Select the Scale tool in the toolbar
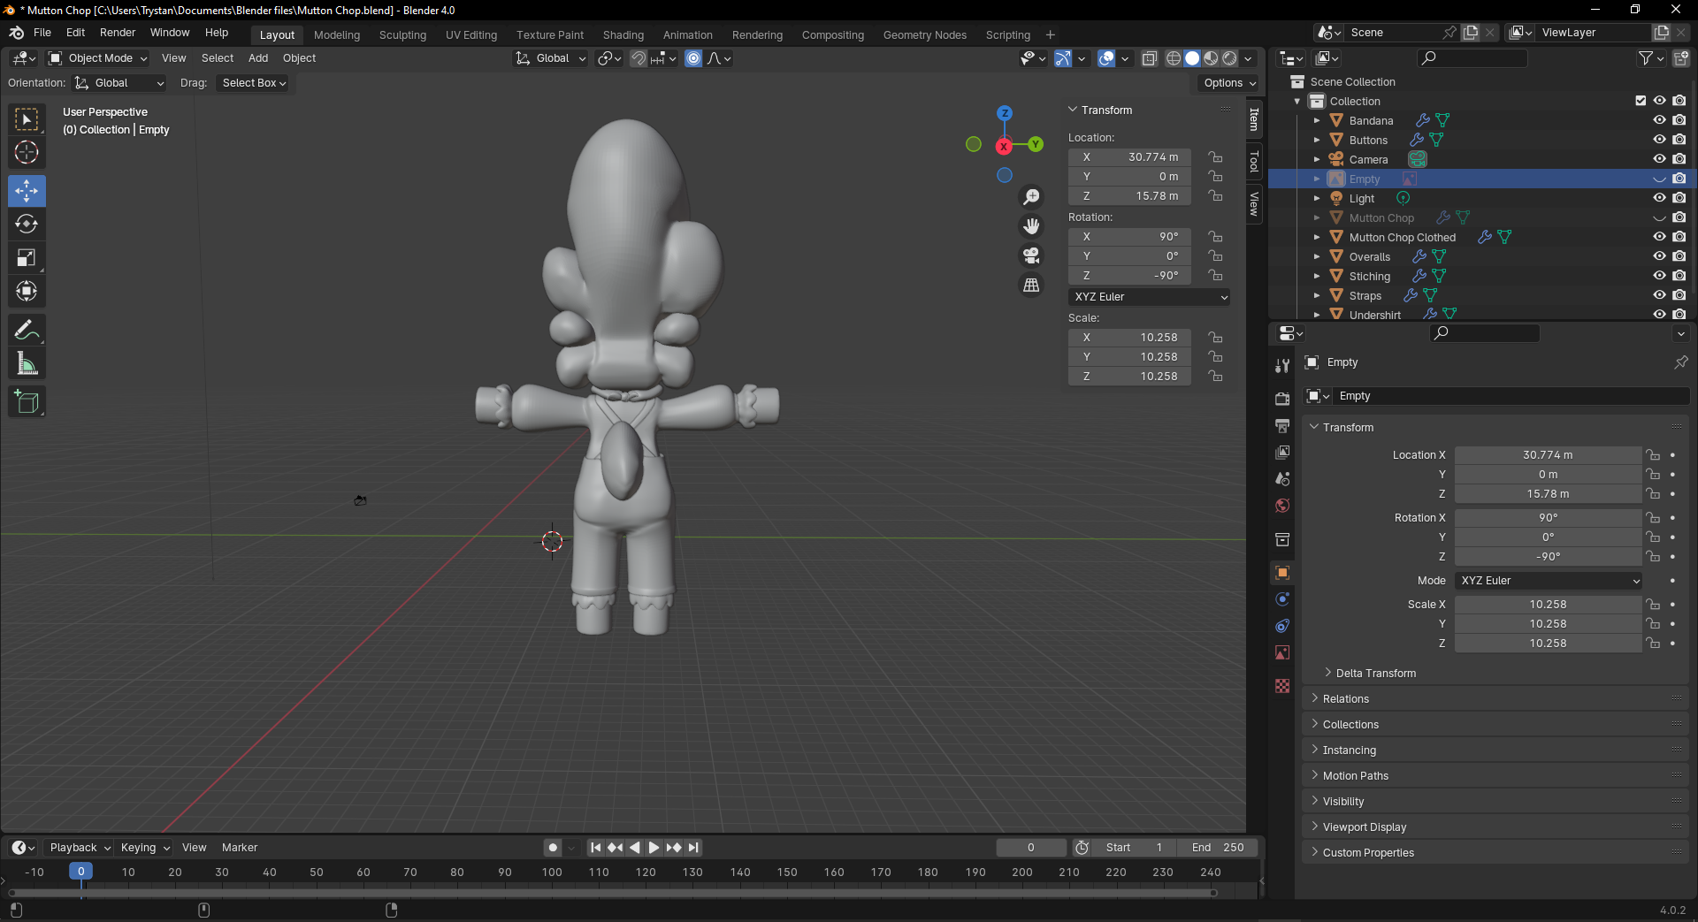 [x=27, y=258]
